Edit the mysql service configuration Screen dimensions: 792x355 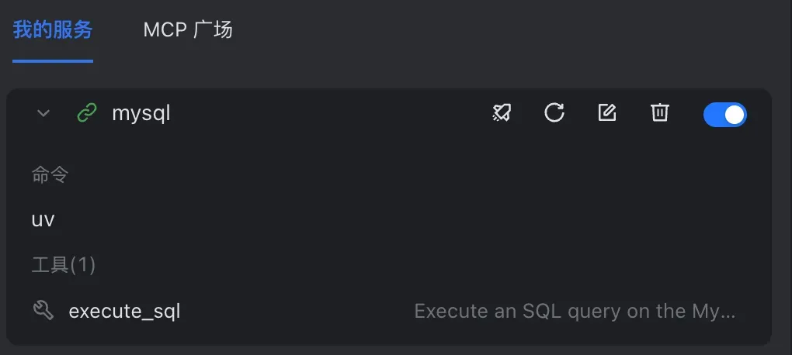pyautogui.click(x=606, y=113)
